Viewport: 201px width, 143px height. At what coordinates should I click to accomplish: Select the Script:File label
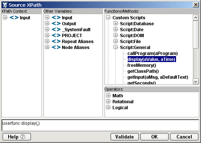(x=130, y=42)
